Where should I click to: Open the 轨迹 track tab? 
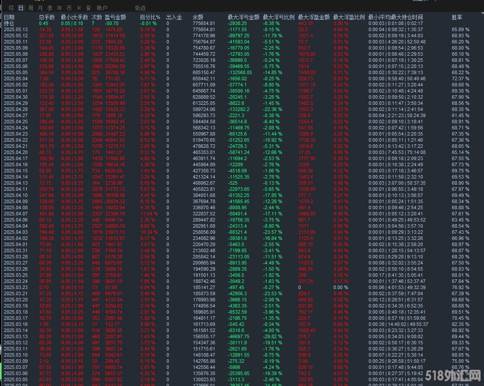141,8
